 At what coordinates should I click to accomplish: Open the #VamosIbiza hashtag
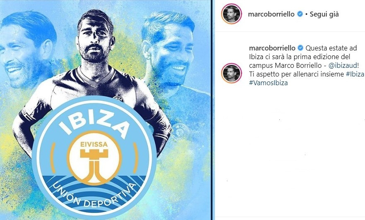click(x=269, y=83)
